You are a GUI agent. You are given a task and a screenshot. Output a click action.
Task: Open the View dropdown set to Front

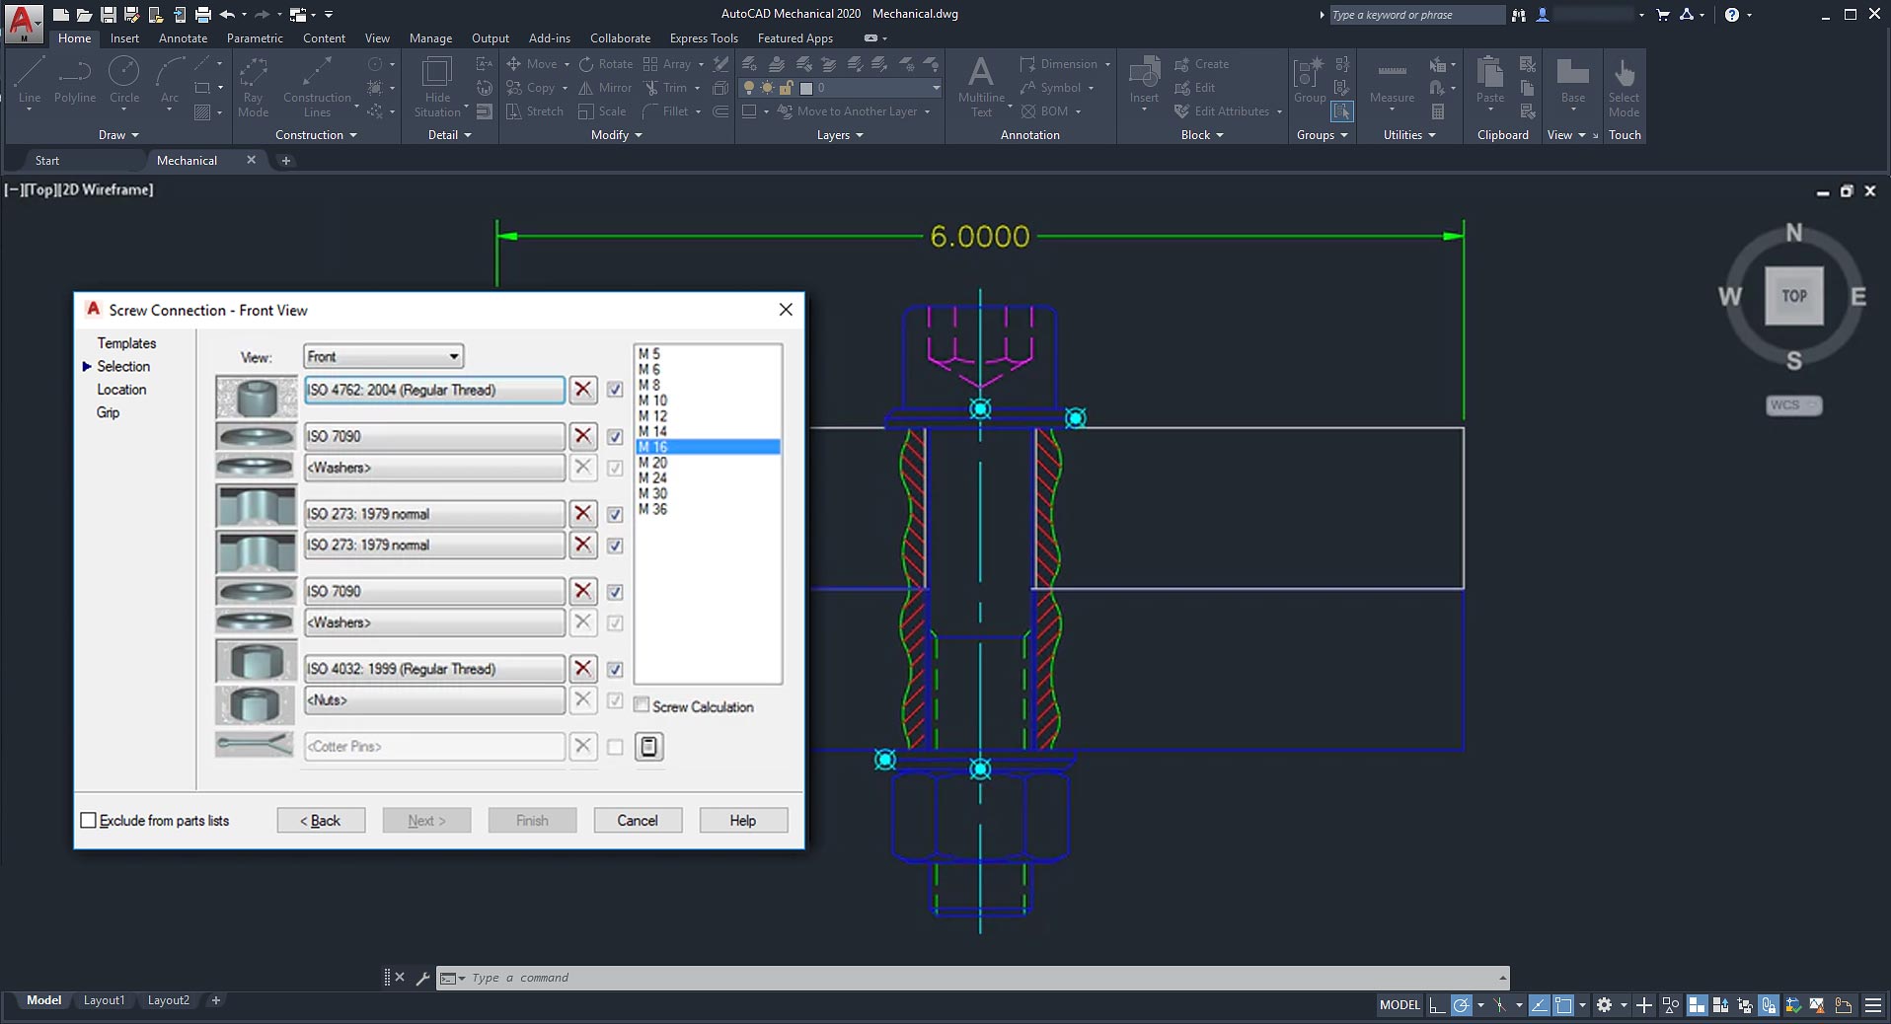tap(383, 356)
